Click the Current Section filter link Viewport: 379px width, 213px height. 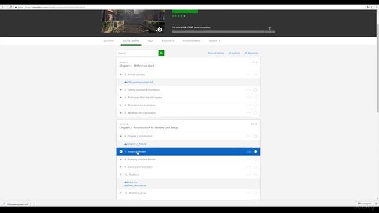pyautogui.click(x=216, y=53)
